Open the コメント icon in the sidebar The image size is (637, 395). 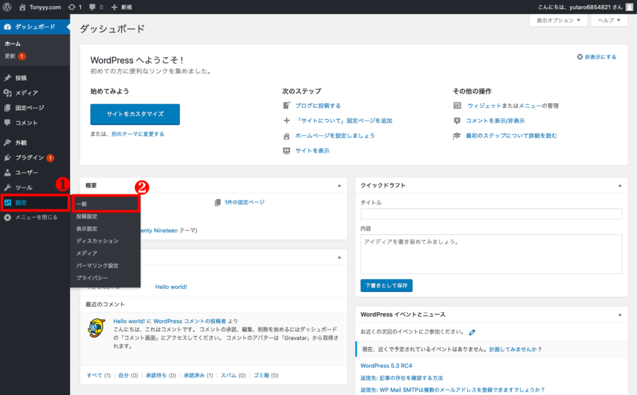pyautogui.click(x=7, y=122)
